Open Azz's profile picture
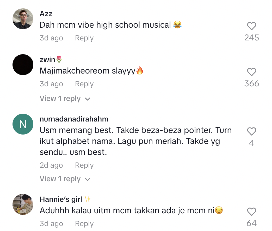 (23, 19)
